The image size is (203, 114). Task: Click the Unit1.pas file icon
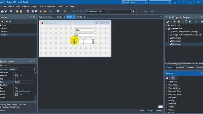[171, 38]
